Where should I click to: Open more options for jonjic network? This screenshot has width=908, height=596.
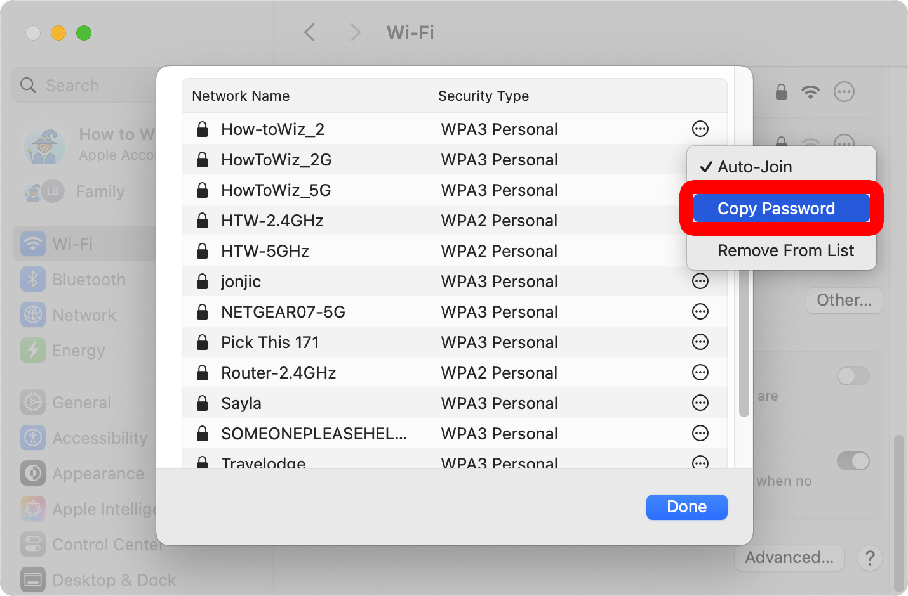click(700, 282)
